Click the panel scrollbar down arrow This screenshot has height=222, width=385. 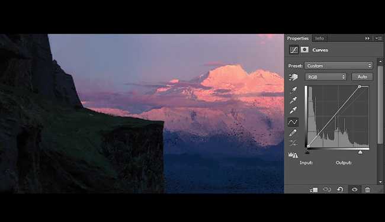click(x=381, y=182)
